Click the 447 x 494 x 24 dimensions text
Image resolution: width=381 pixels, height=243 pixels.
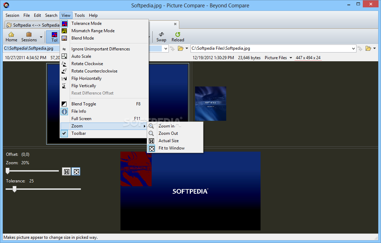click(x=308, y=58)
